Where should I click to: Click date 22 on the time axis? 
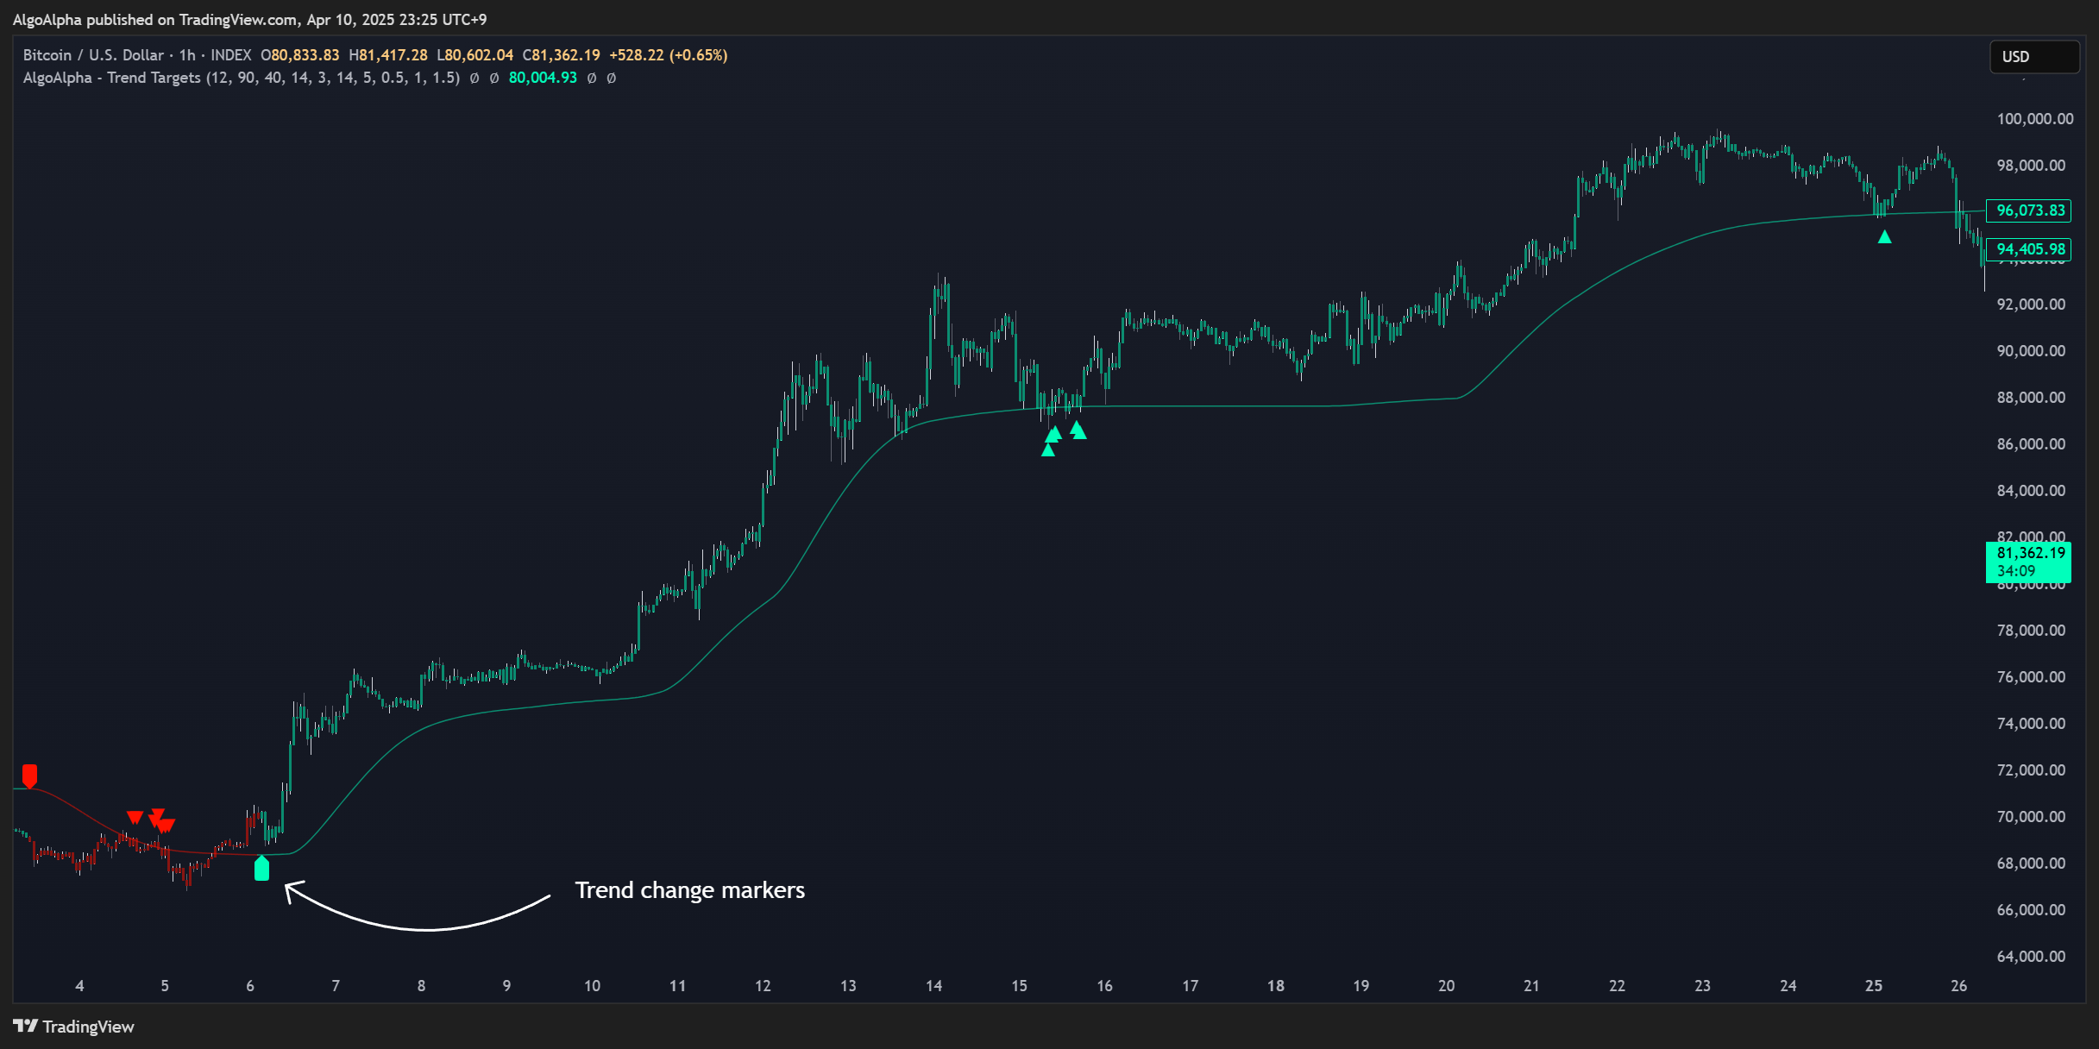(x=1617, y=986)
